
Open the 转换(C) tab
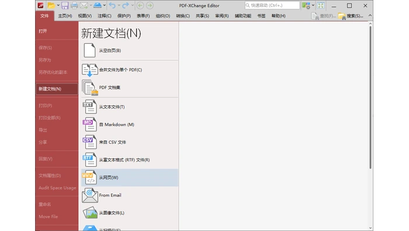183,16
